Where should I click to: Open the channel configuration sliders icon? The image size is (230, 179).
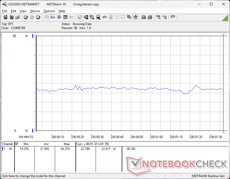(92, 17)
